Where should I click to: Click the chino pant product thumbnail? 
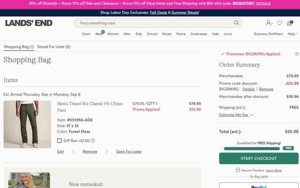(x=27, y=124)
